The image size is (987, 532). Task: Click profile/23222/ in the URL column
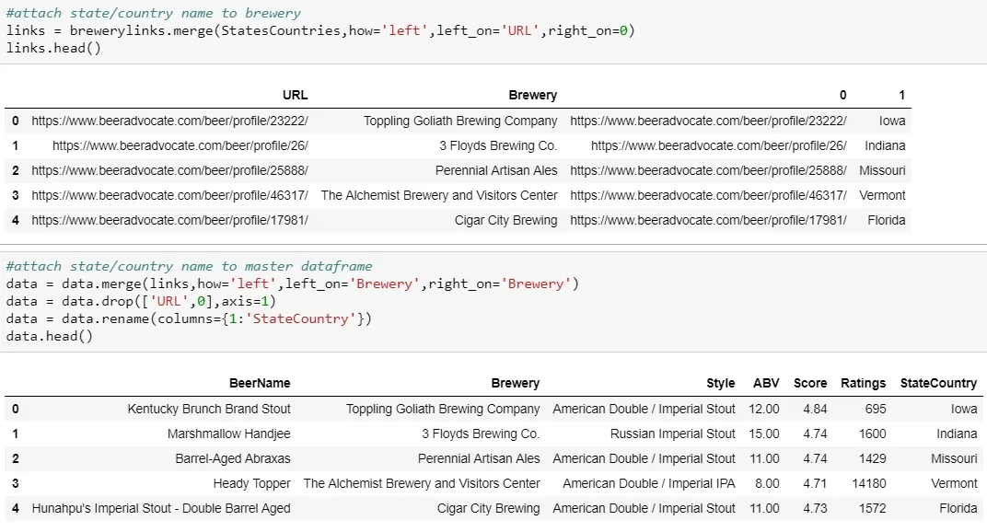tap(170, 121)
